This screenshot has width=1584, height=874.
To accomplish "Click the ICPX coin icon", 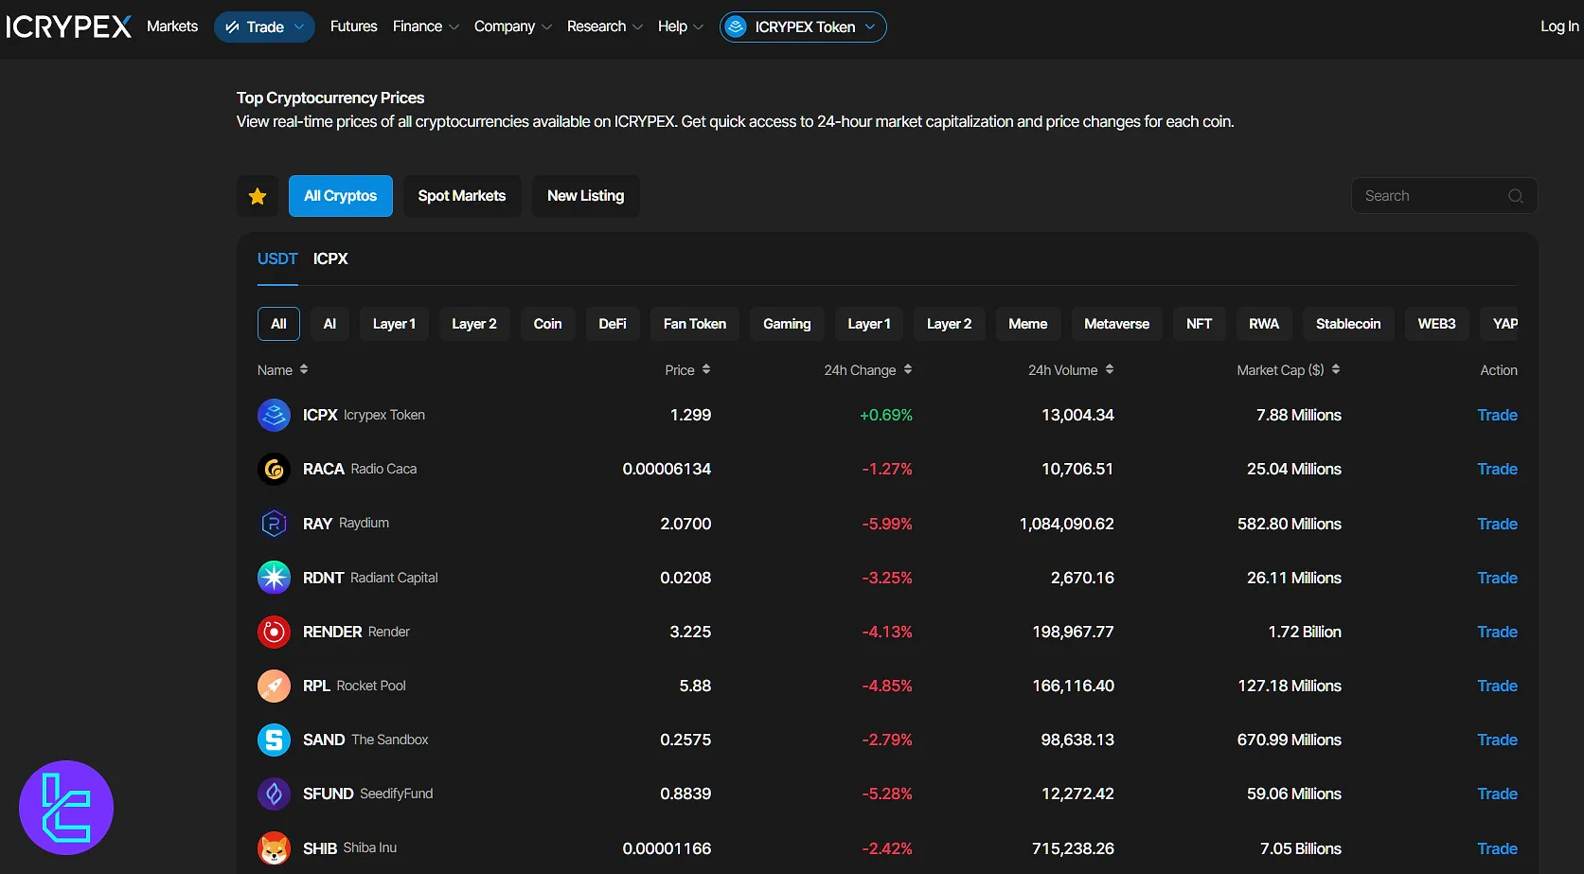I will (274, 415).
